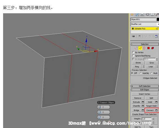Open the Modifier List dropdown
The height and width of the screenshot is (128, 159).
click(x=145, y=24)
